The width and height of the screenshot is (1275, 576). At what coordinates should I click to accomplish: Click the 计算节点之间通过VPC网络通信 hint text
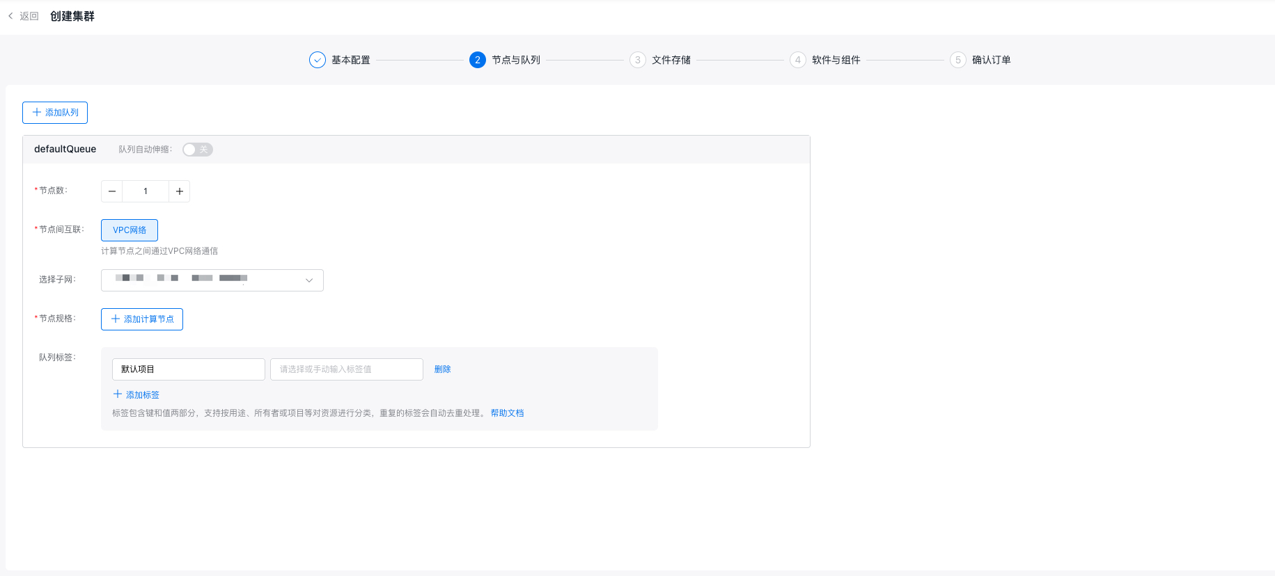159,251
